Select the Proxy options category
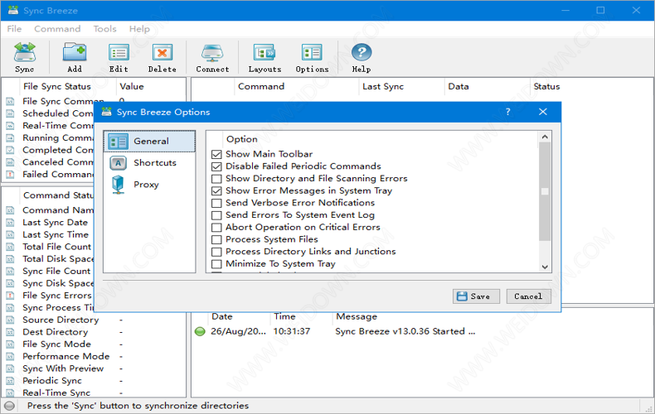Viewport: 655px width, 414px height. 149,185
